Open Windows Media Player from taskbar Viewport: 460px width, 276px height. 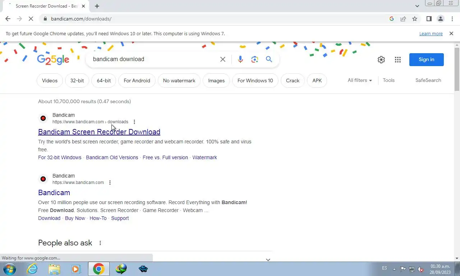pos(76,269)
